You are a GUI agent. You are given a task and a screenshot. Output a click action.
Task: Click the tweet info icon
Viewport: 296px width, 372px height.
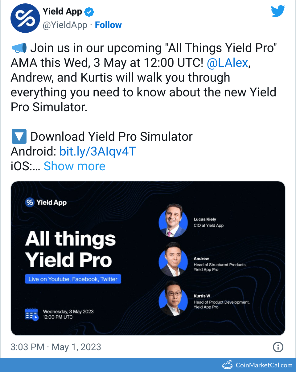pyautogui.click(x=278, y=347)
